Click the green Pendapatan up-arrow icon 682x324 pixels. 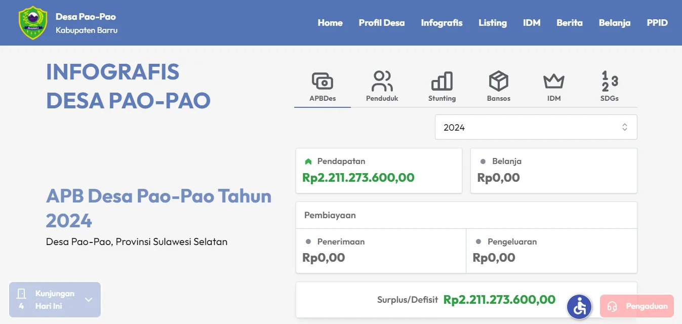(308, 161)
